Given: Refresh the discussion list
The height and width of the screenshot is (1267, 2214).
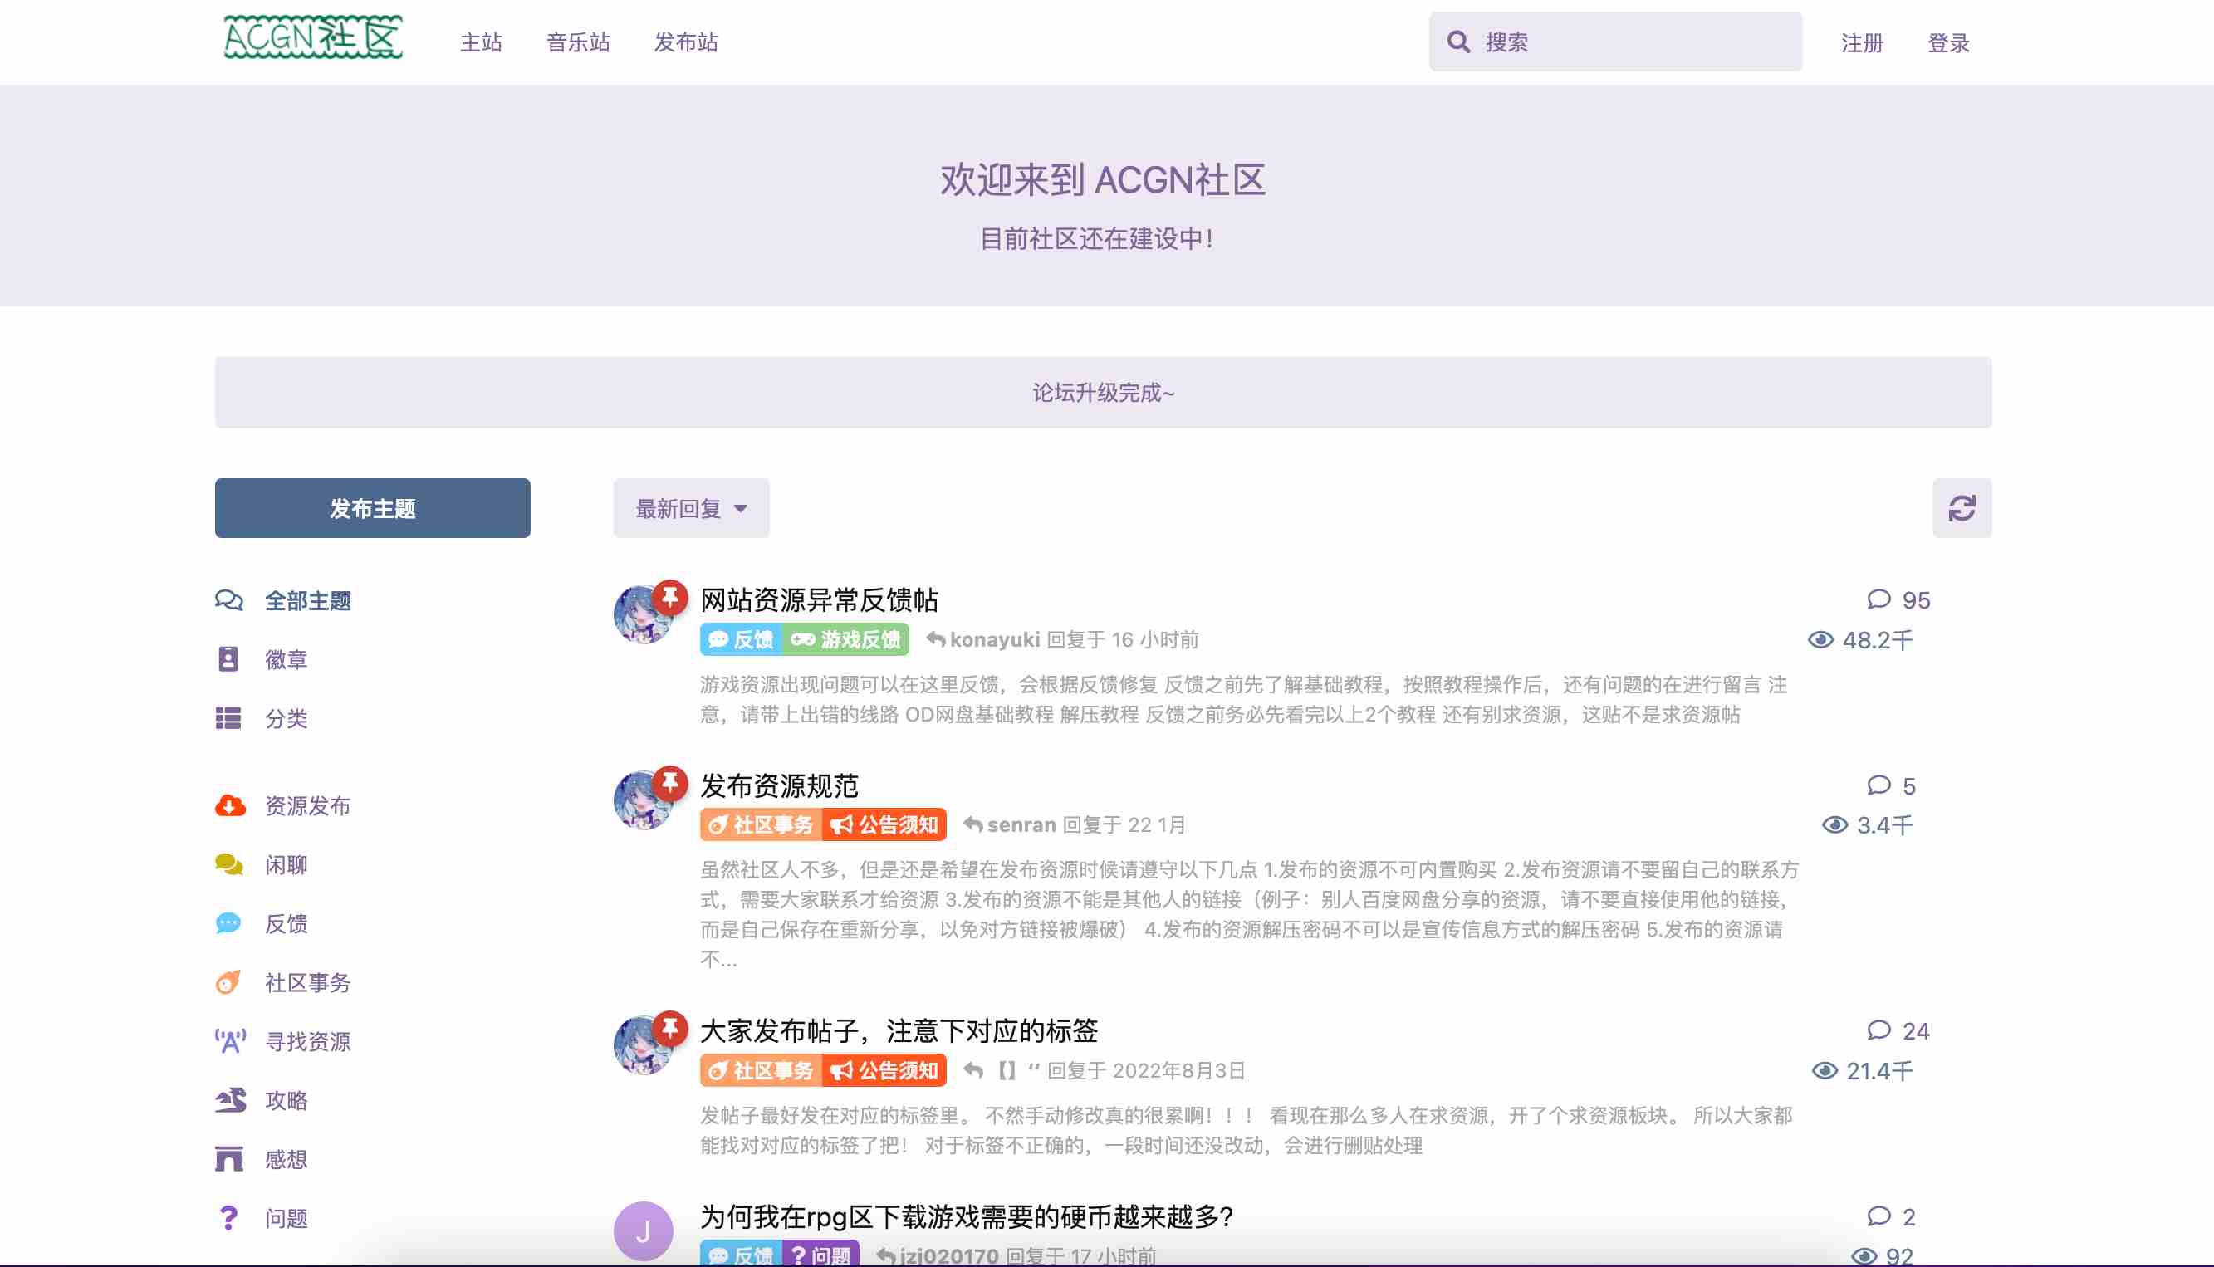Looking at the screenshot, I should pos(1962,508).
